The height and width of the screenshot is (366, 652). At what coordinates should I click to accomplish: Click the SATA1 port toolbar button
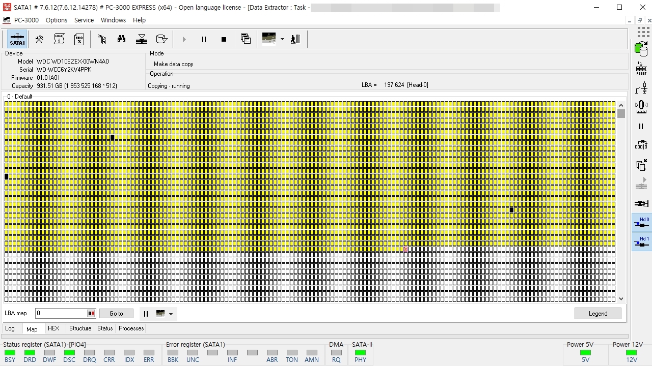click(x=17, y=39)
